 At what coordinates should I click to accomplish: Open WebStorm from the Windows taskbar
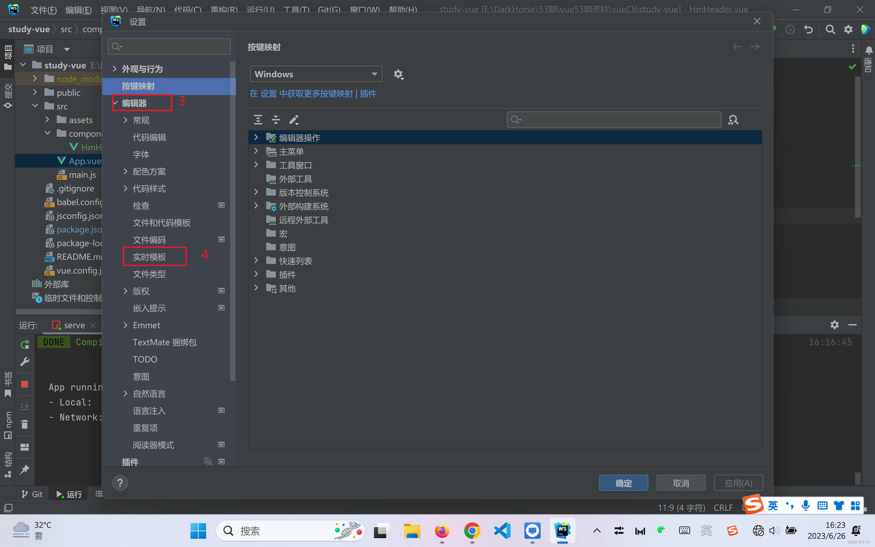[562, 531]
